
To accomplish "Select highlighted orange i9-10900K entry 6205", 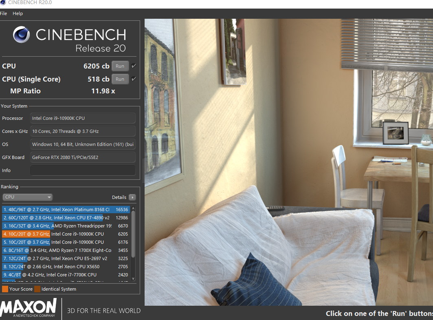I will [x=66, y=234].
